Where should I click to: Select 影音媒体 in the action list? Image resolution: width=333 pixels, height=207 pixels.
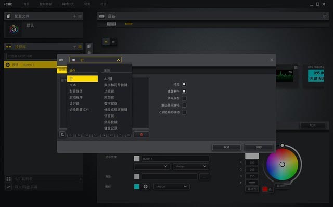(76, 91)
